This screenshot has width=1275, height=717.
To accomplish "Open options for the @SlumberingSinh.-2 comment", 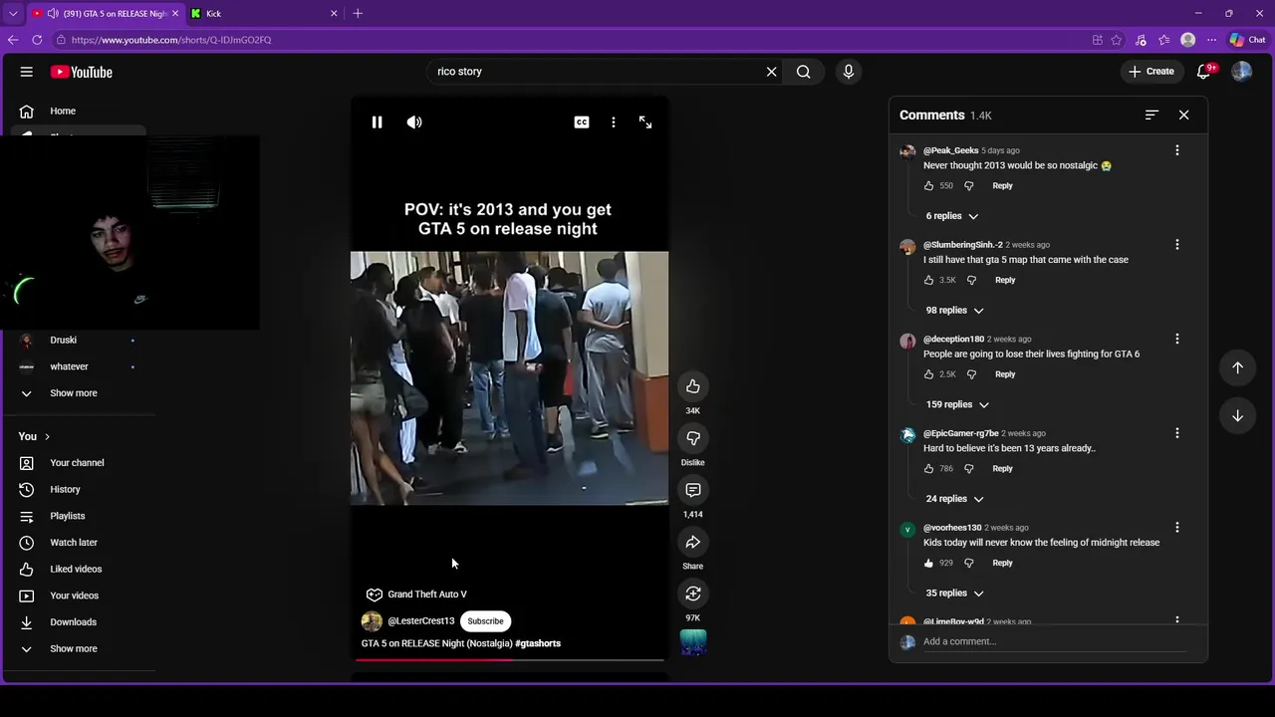I will 1176,245.
